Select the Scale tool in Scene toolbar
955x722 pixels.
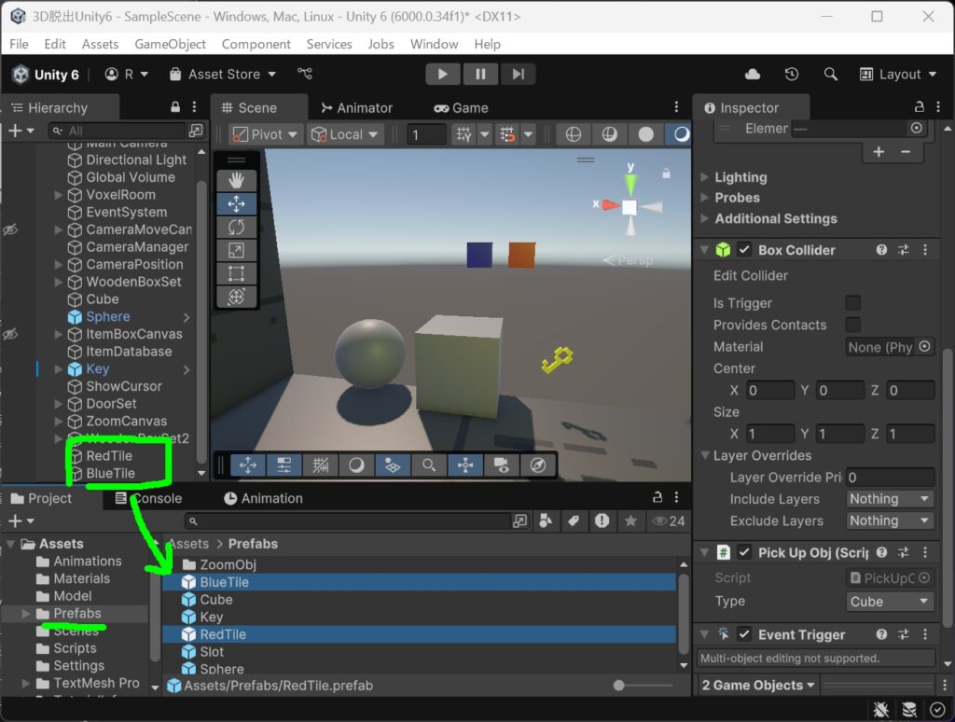coord(236,250)
